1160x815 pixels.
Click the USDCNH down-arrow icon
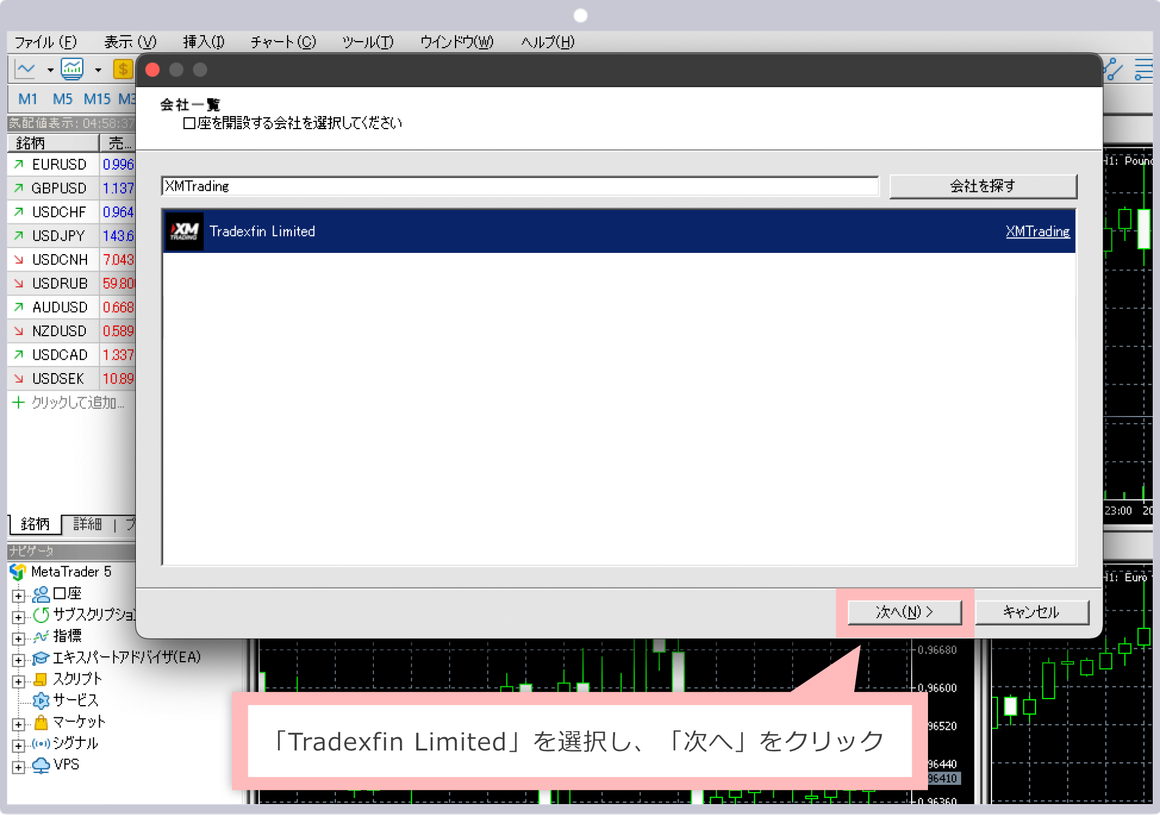click(19, 260)
